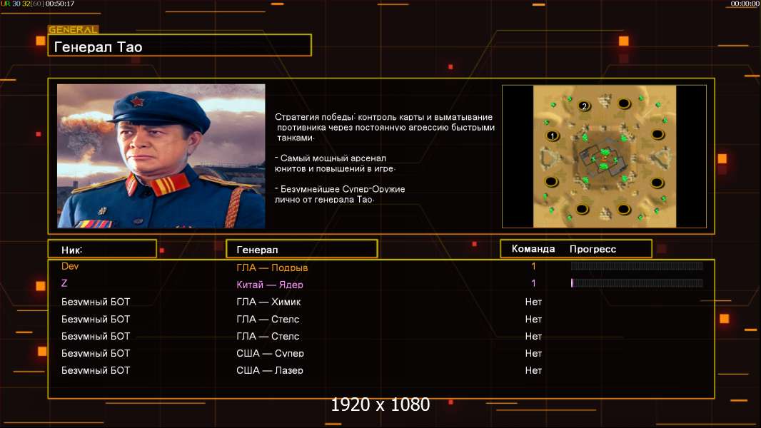Screen dimensions: 761x428
Task: Click team number 1 in Z's row
Action: (x=533, y=283)
